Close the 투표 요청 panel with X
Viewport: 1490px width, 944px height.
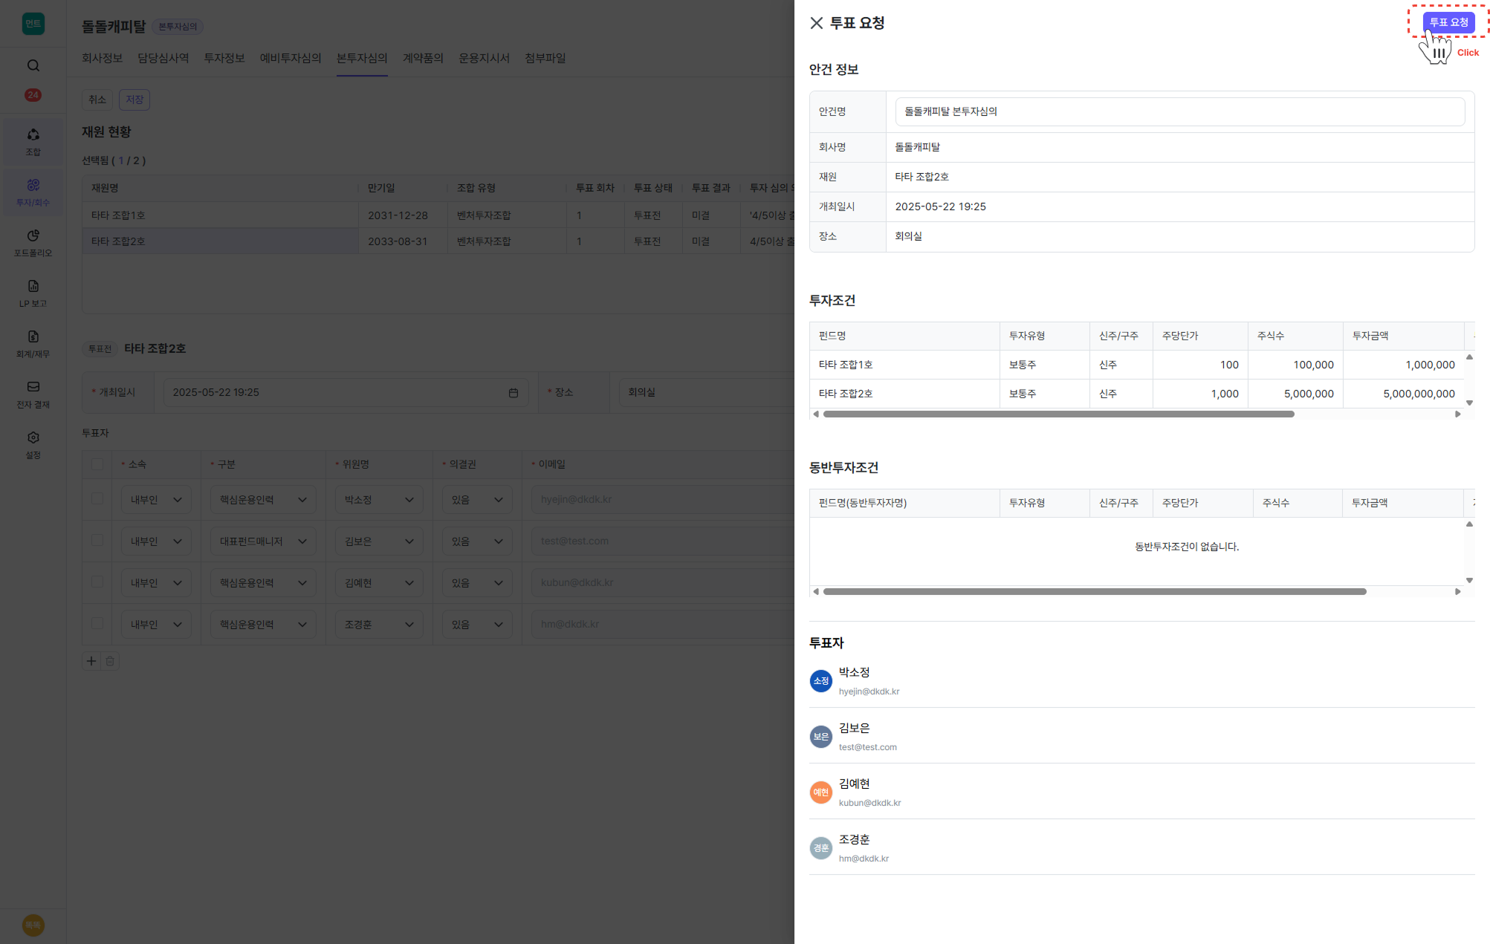pos(817,23)
